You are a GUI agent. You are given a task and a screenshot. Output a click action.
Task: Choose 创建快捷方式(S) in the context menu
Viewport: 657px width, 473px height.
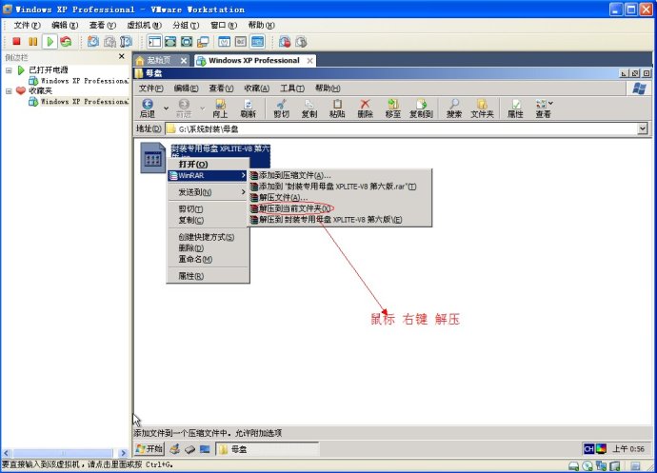coord(209,237)
